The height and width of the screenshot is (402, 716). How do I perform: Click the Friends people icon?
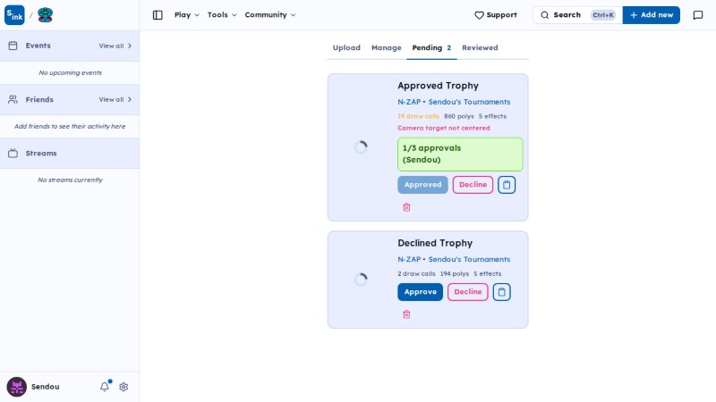(x=13, y=99)
